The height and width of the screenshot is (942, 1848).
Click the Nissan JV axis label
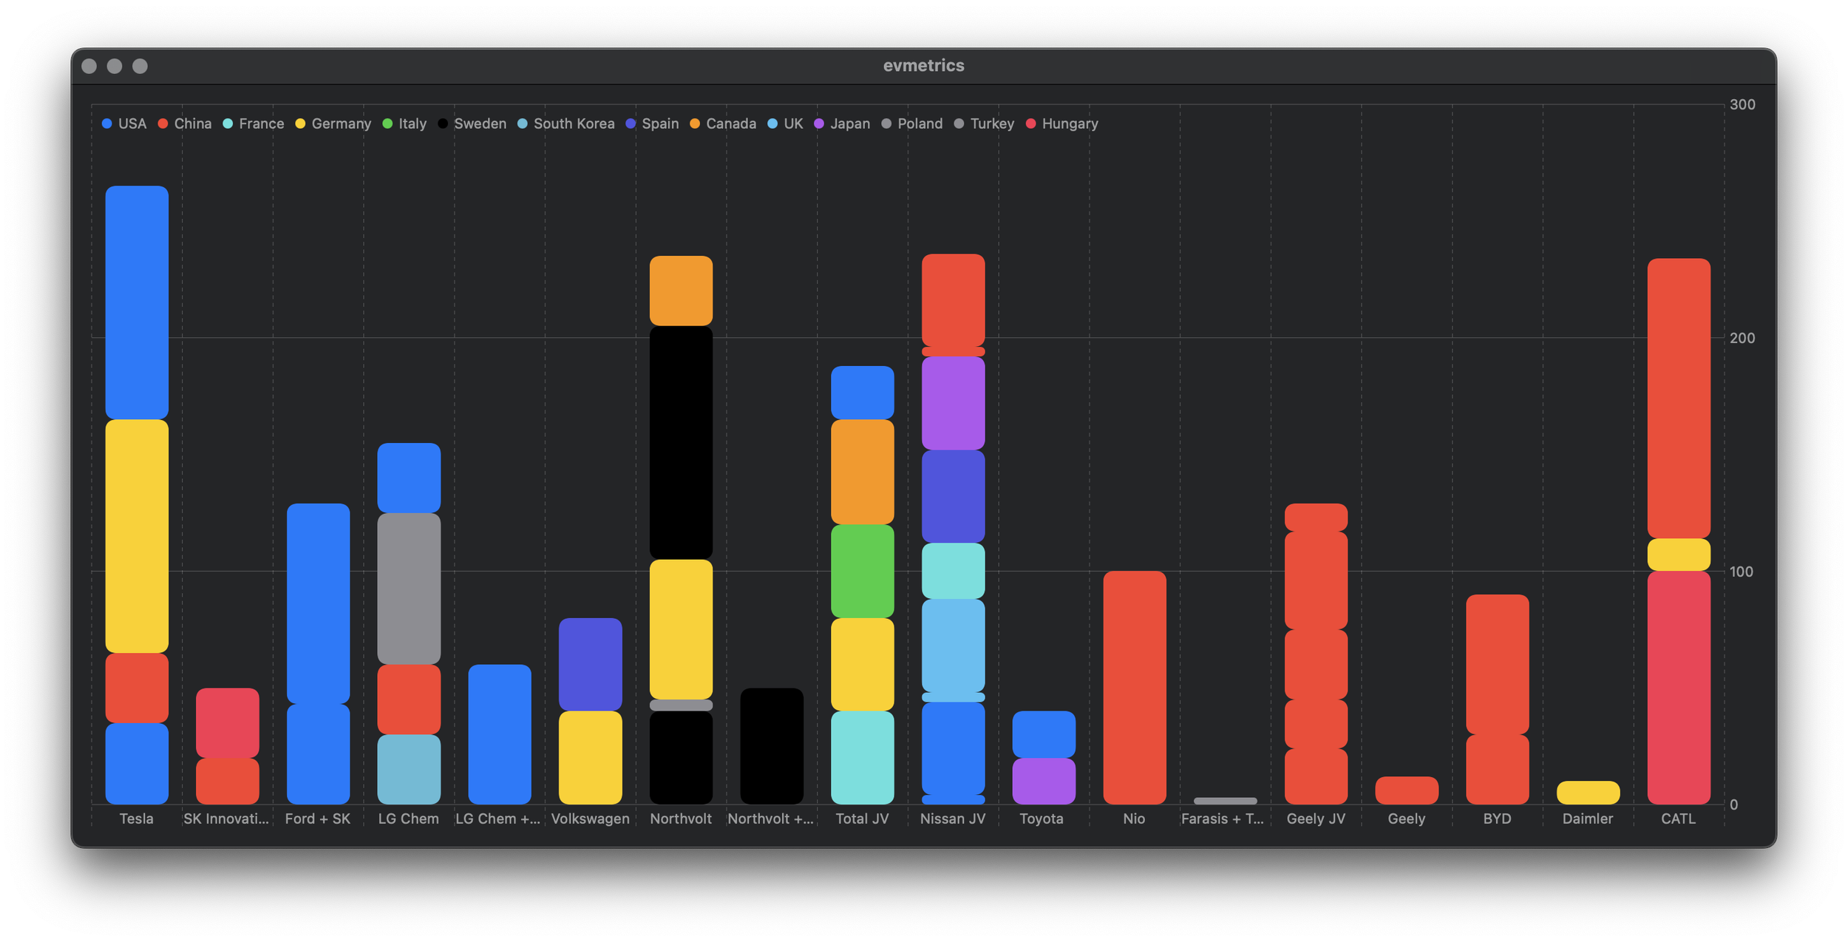coord(952,819)
